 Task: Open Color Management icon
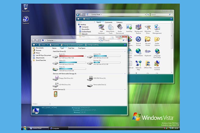[x=157, y=29]
